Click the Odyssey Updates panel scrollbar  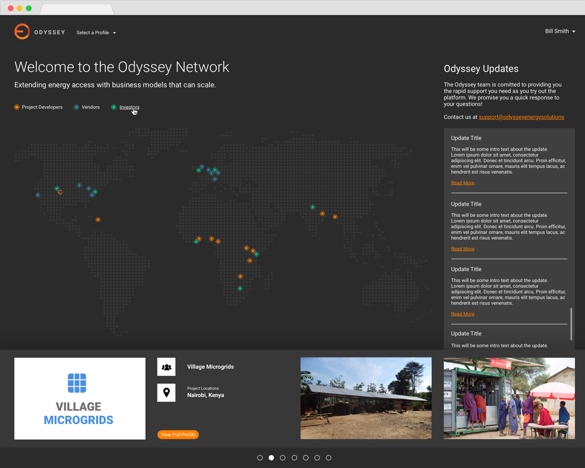[571, 324]
